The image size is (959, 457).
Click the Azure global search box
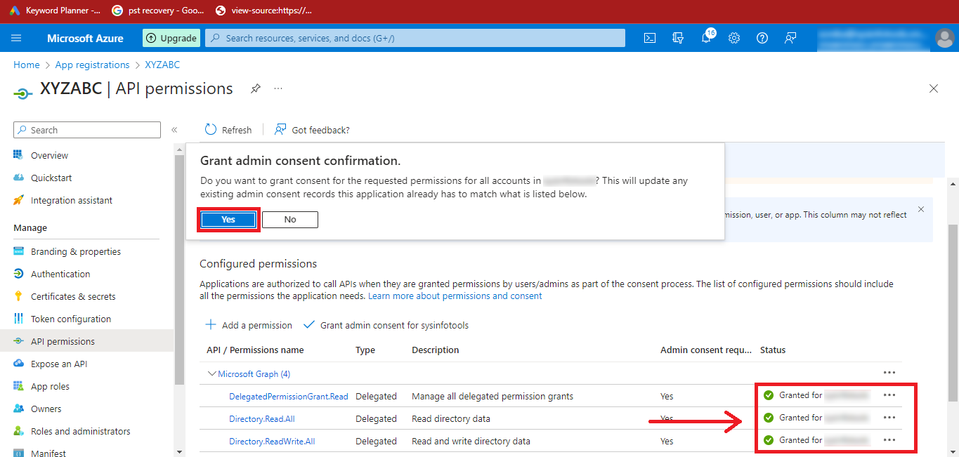click(415, 38)
